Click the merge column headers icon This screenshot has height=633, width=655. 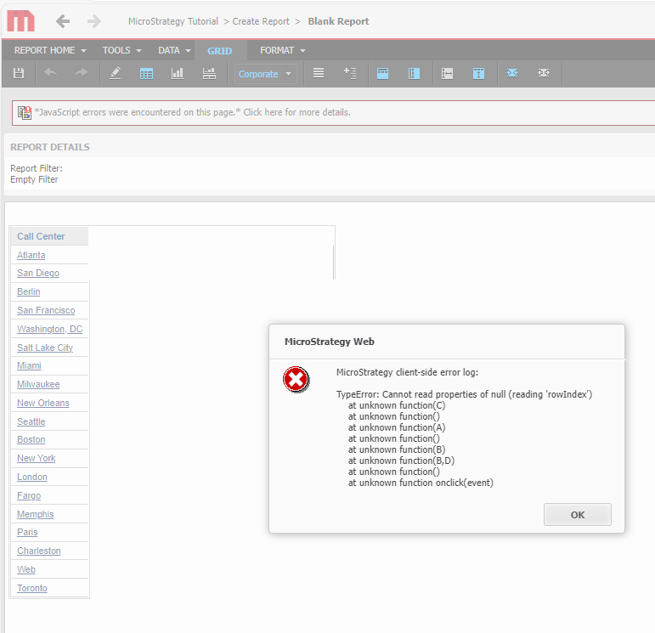[382, 74]
